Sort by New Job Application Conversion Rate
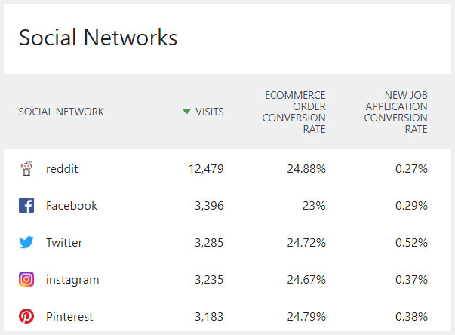455x335 pixels. 395,112
